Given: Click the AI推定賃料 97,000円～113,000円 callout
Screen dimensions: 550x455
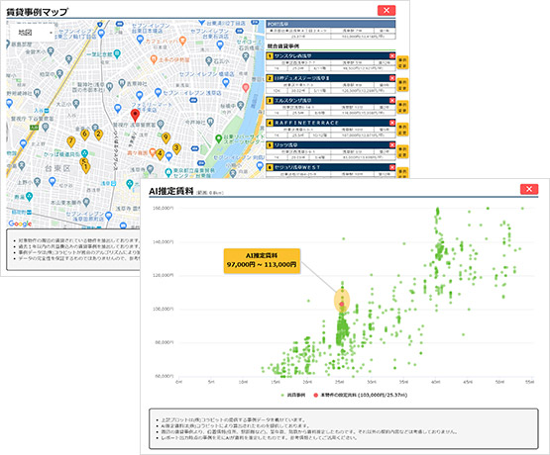Looking at the screenshot, I should point(262,261).
